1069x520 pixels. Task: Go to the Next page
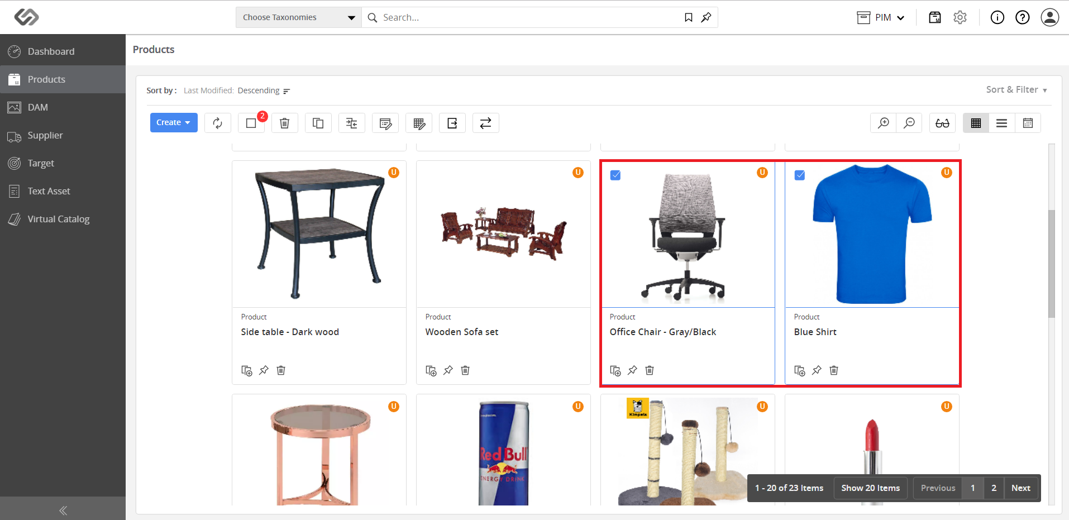point(1020,488)
